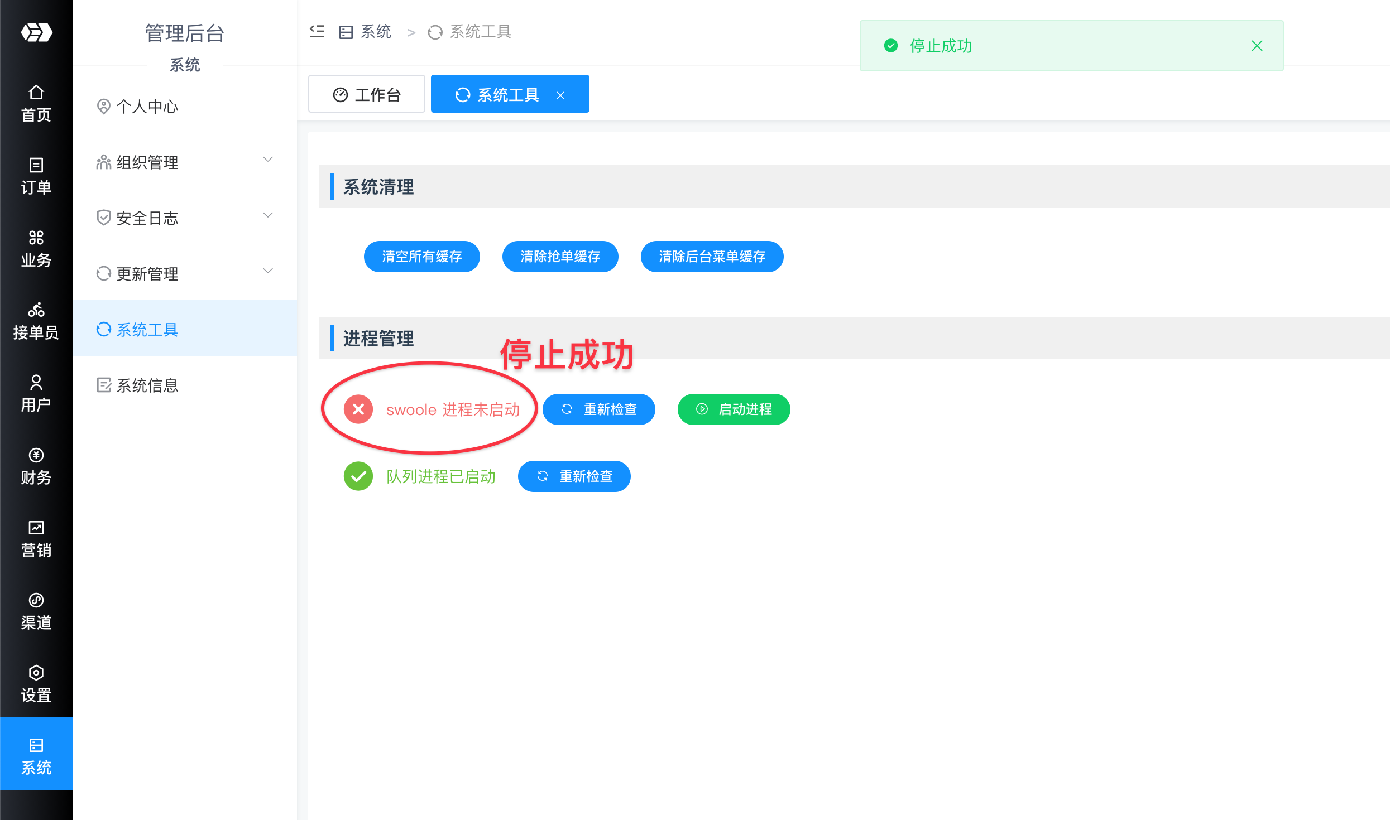The height and width of the screenshot is (820, 1390).
Task: Click 启动进程 to start swoole
Action: (x=734, y=409)
